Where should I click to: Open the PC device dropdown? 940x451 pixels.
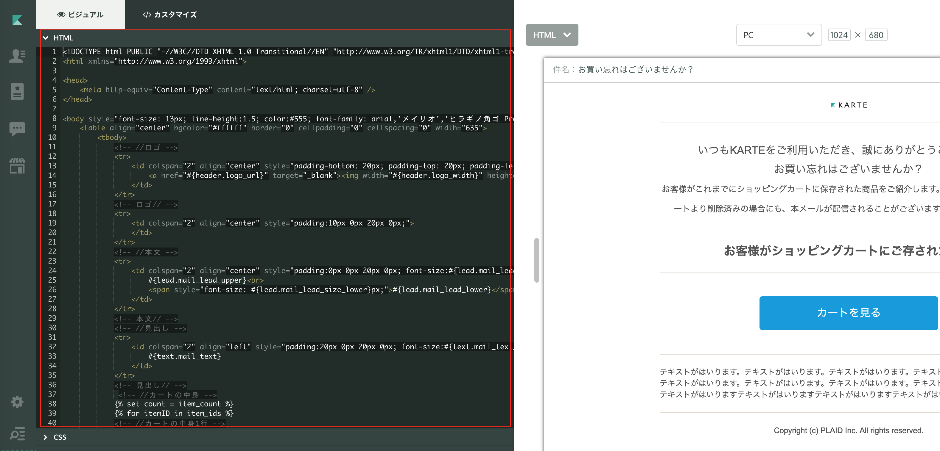(x=777, y=35)
